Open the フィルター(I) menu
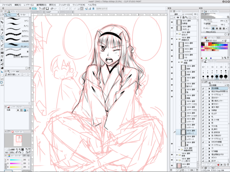This screenshot has width=230, height=172. point(64,5)
